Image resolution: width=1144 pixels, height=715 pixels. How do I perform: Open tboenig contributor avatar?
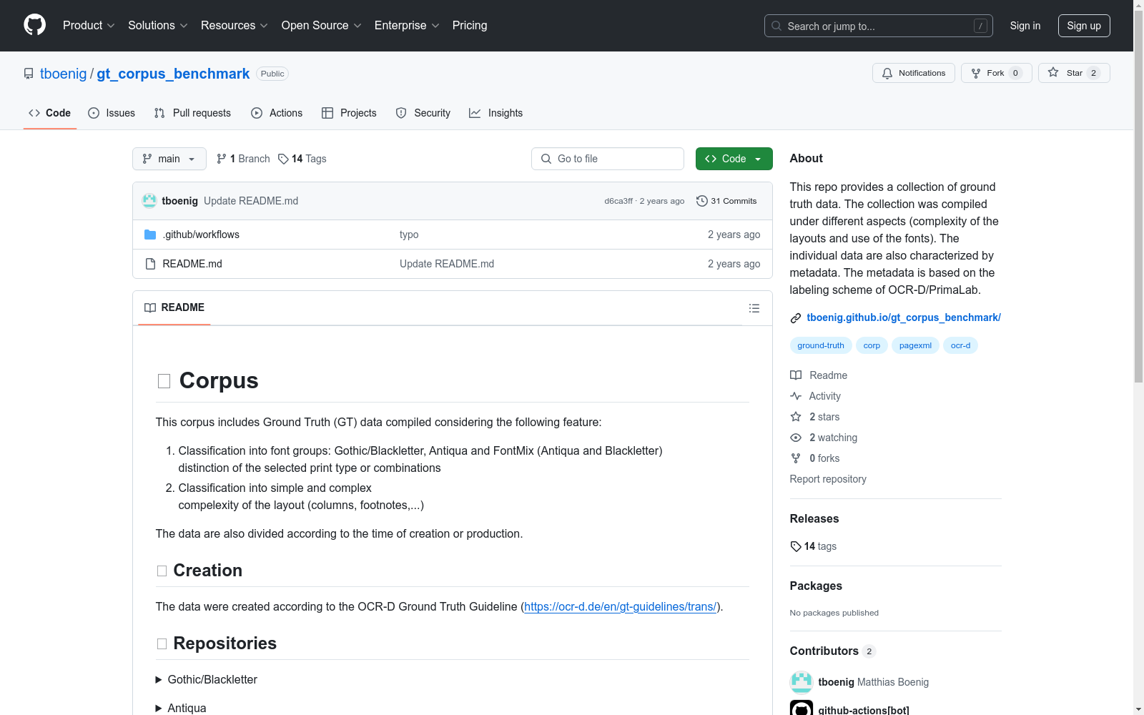pyautogui.click(x=802, y=682)
